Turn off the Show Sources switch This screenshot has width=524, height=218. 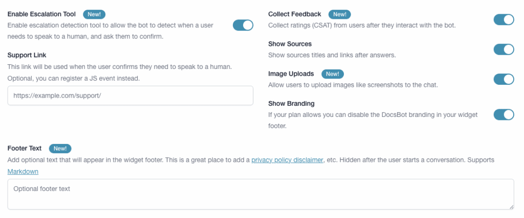click(503, 50)
